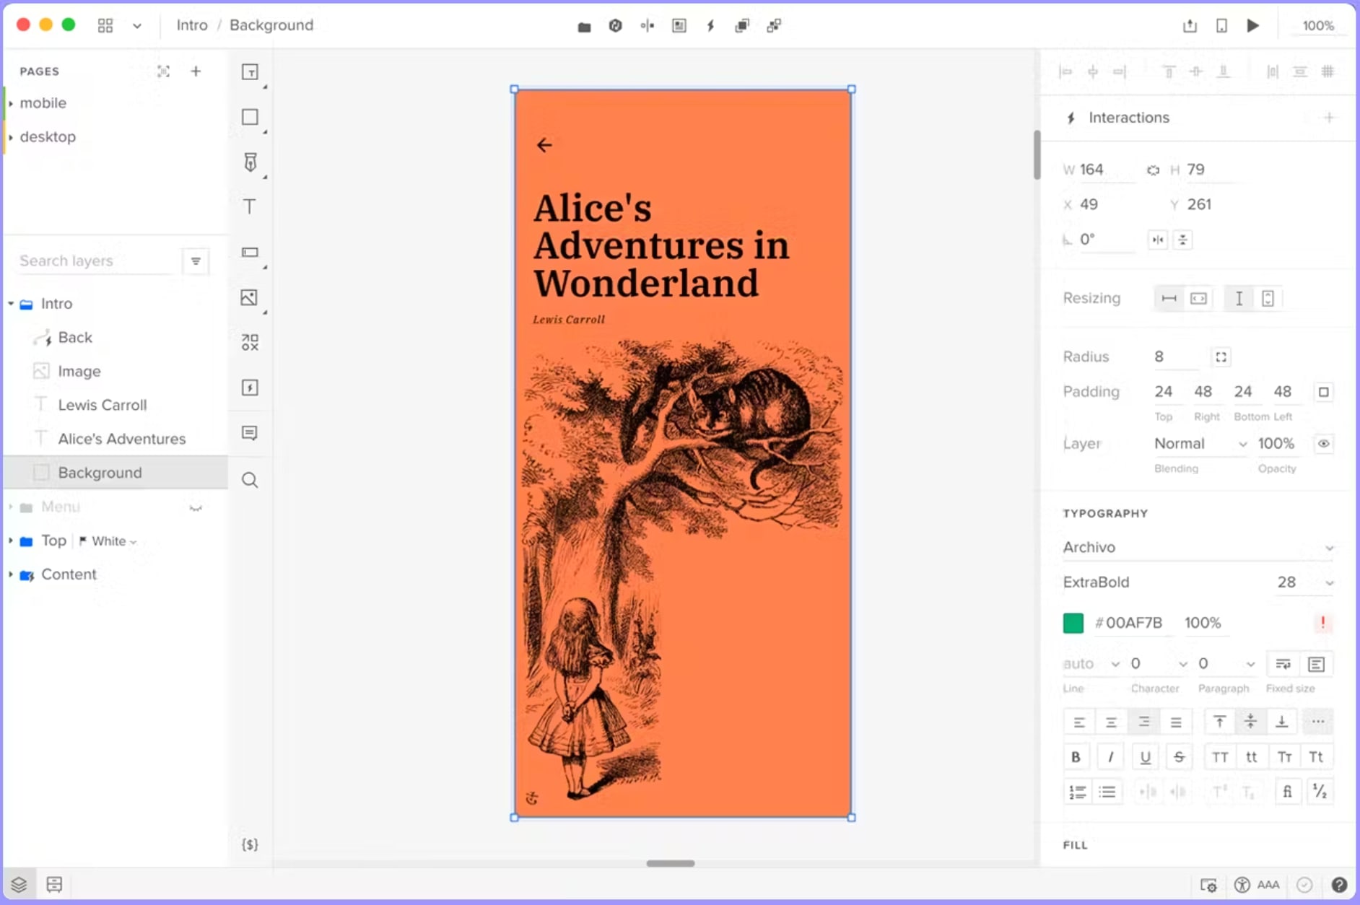
Task: Open the Normal blending mode dropdown
Action: (x=1200, y=444)
